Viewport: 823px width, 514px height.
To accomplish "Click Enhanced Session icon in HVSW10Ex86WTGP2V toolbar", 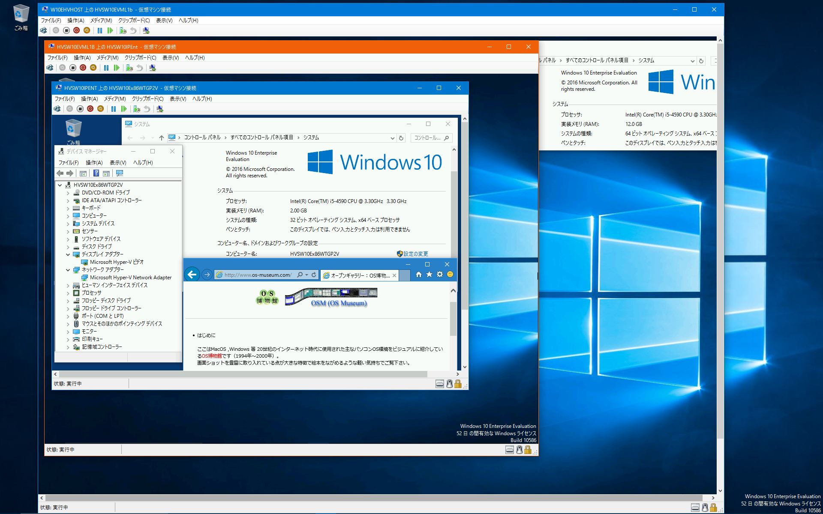I will (160, 109).
